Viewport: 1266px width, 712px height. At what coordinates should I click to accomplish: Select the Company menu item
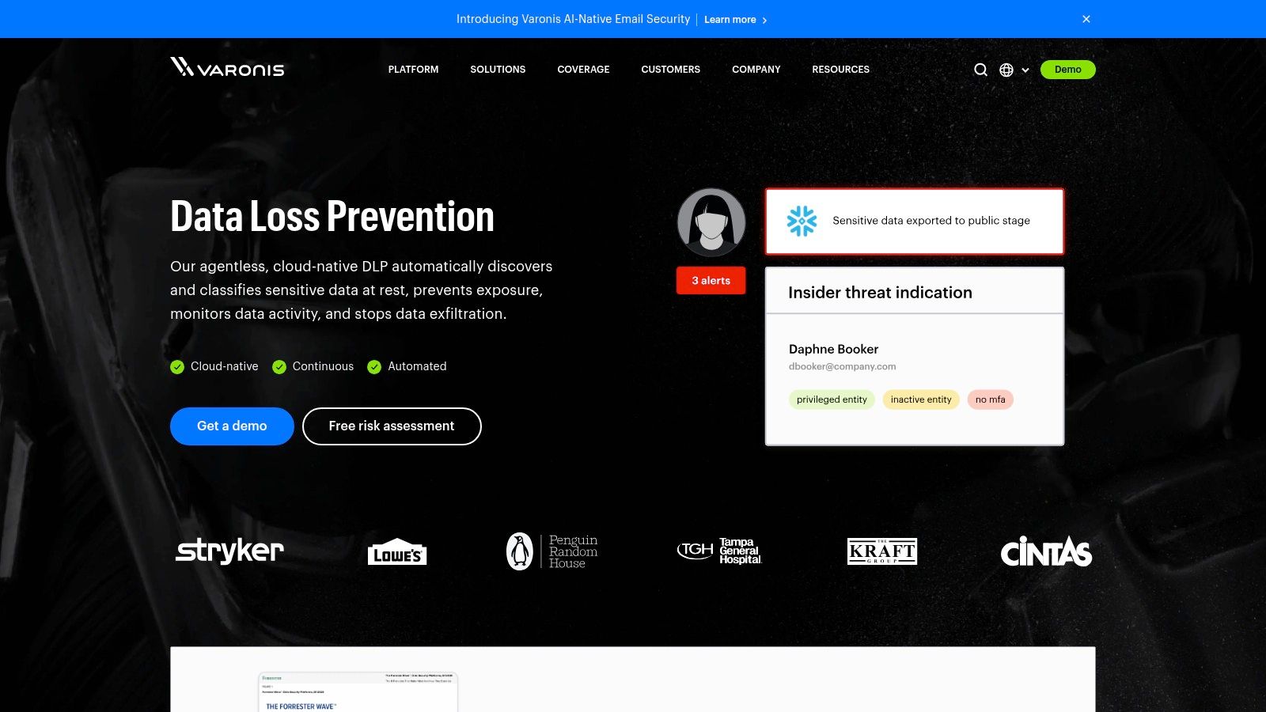pyautogui.click(x=756, y=70)
